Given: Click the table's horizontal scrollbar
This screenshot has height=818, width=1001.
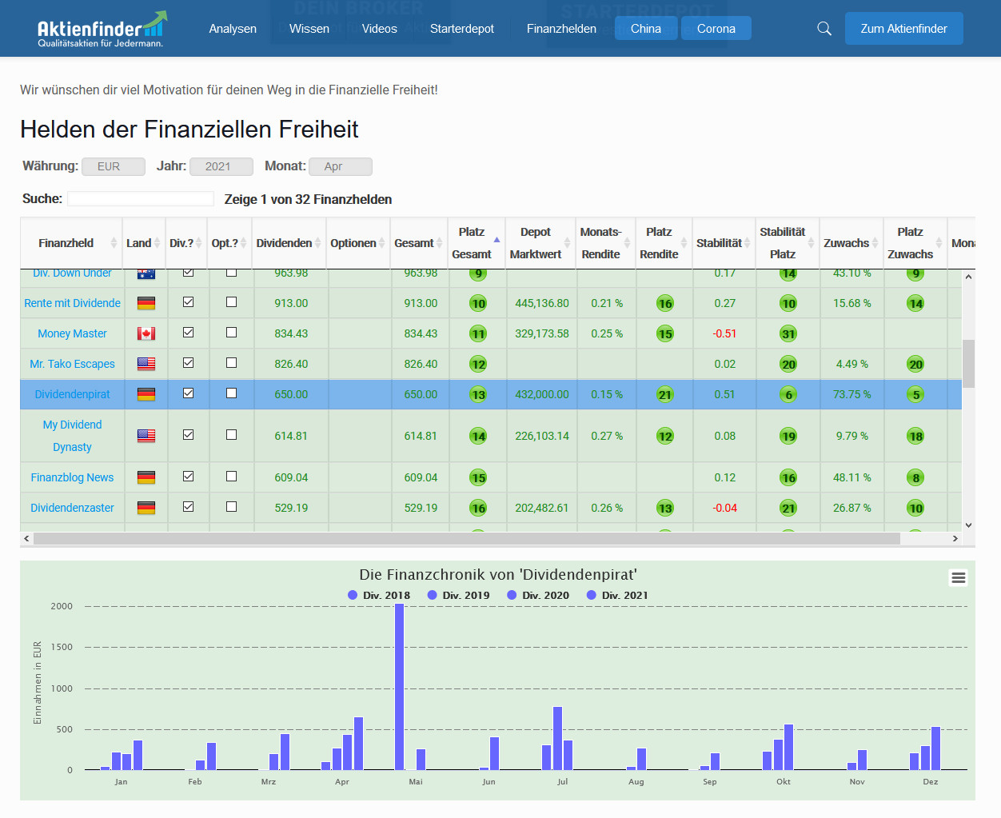Looking at the screenshot, I should 467,539.
